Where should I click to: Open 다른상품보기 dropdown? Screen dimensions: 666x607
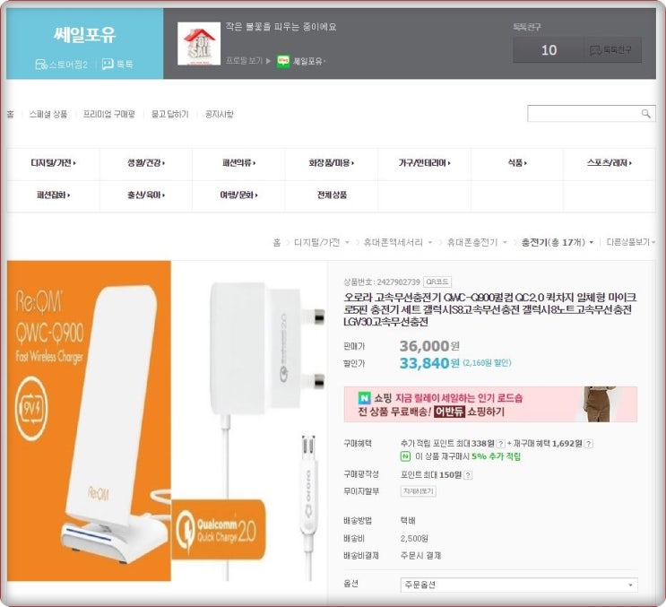(x=630, y=242)
